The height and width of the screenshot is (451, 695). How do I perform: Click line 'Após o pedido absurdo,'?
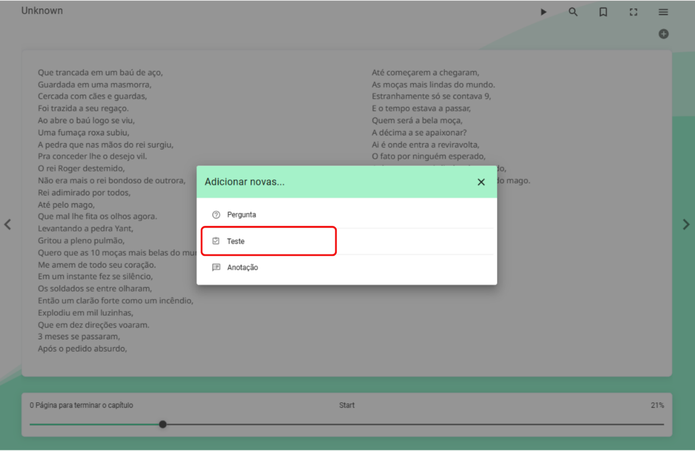tap(82, 349)
